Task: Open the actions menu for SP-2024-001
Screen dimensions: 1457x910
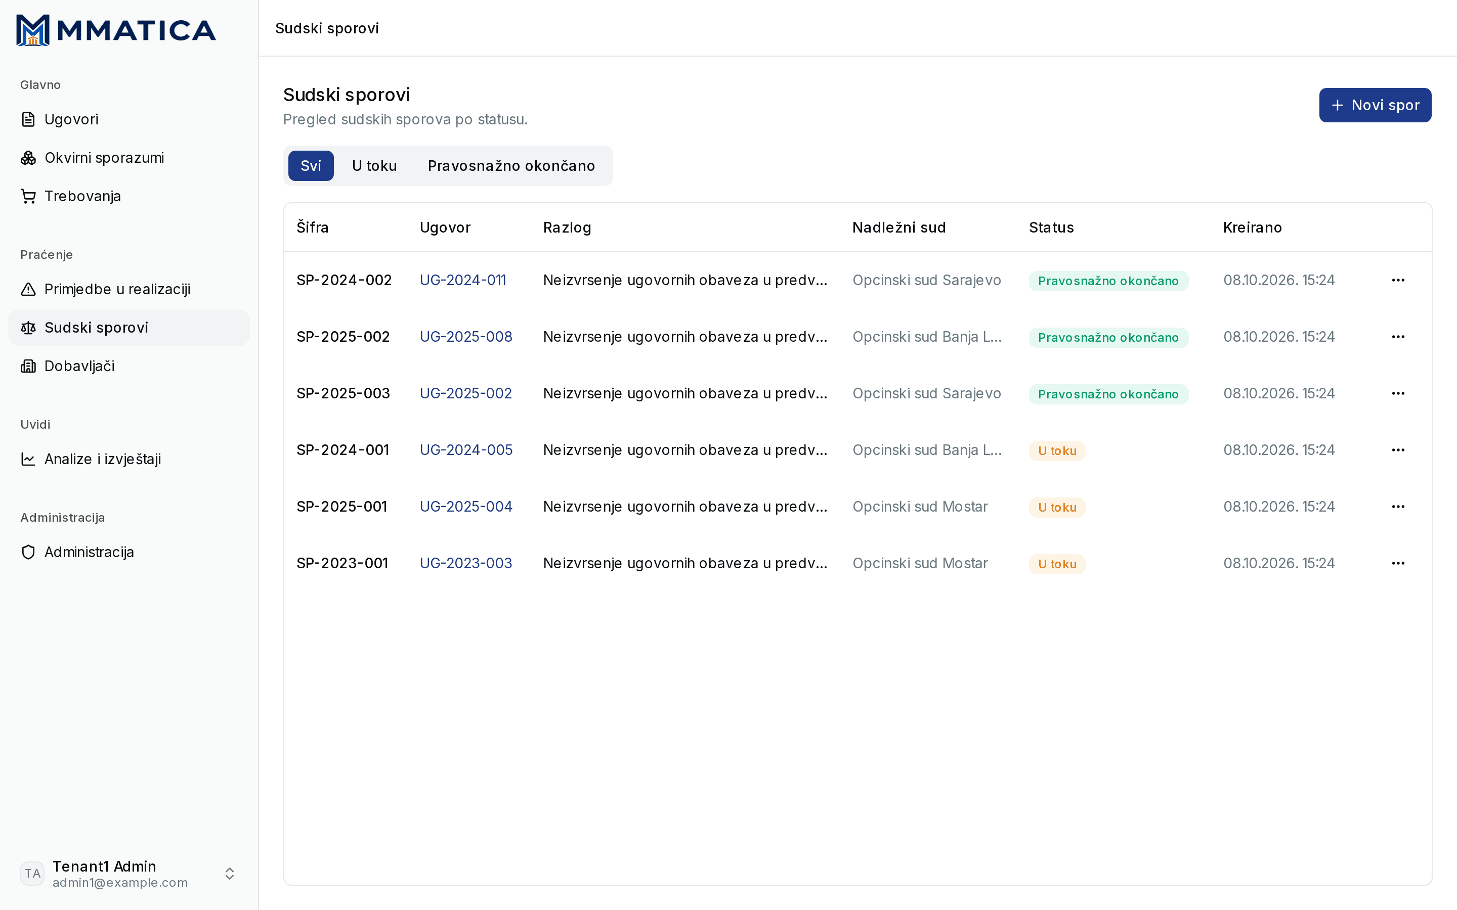Action: 1398,449
